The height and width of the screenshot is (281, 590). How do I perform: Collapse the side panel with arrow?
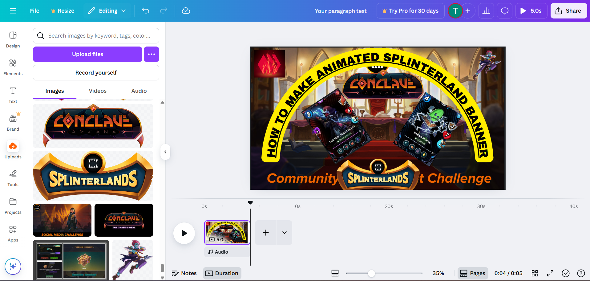pos(165,152)
